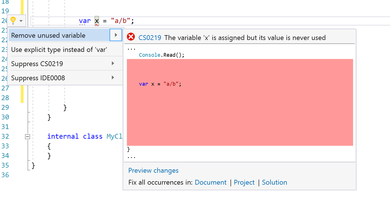Click the red error icon beside CS0219
Screen dimensions: 390x211
point(130,37)
